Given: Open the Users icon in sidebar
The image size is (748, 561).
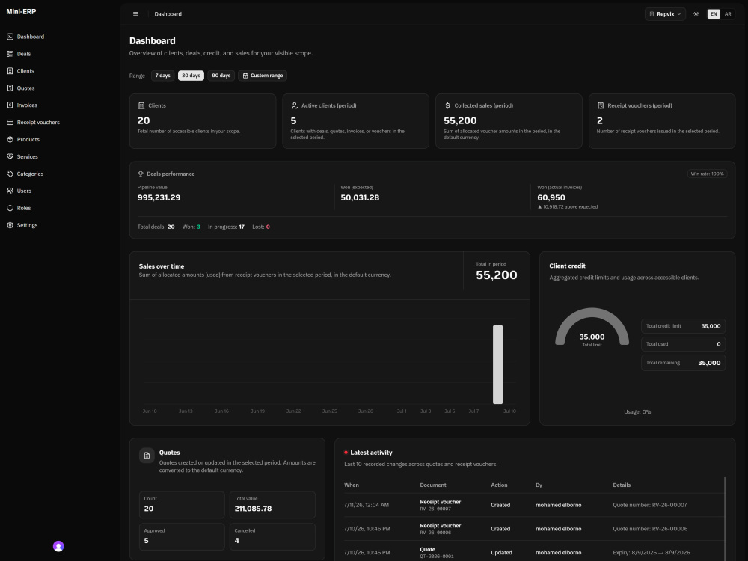Looking at the screenshot, I should (x=10, y=191).
